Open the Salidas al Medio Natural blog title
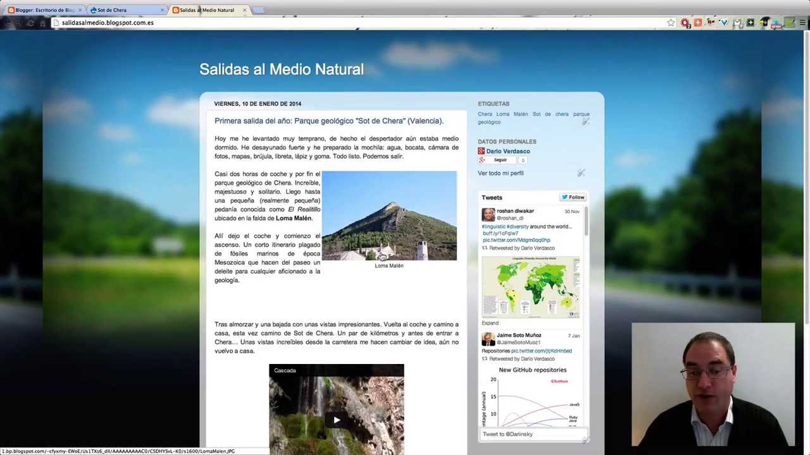The image size is (810, 455). 282,70
